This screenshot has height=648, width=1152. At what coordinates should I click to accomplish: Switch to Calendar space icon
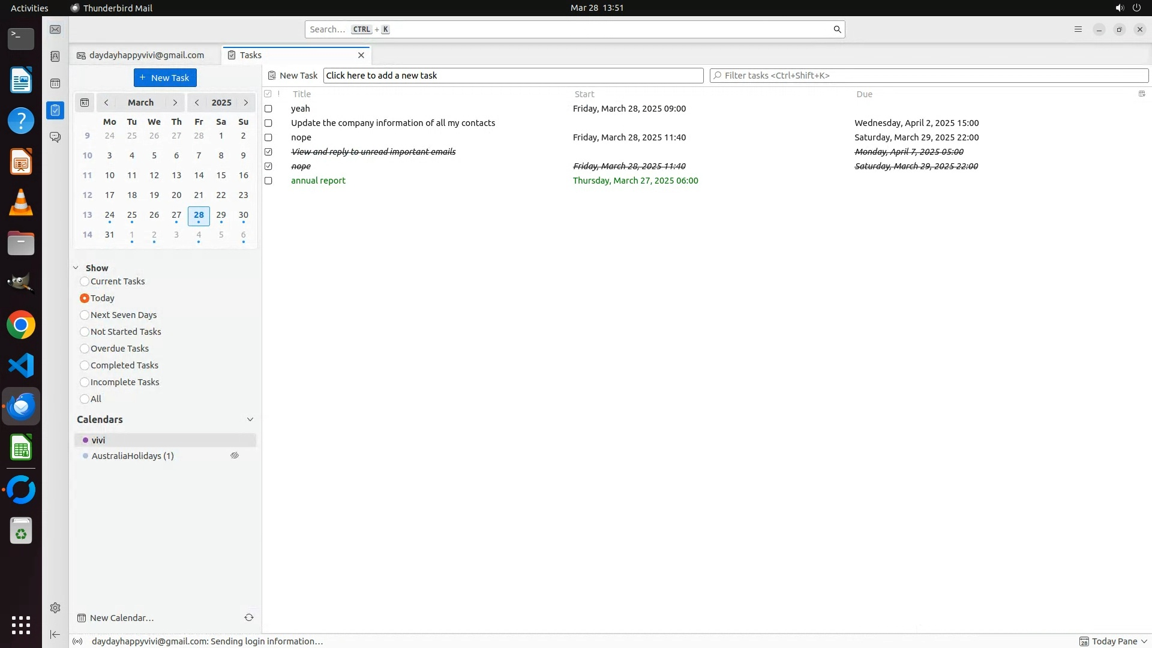coord(55,83)
